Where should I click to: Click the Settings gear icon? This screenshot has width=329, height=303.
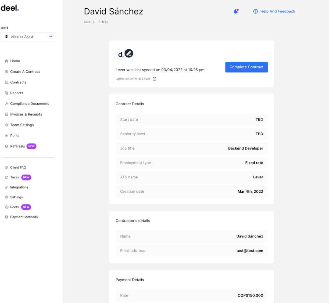pyautogui.click(x=6, y=197)
